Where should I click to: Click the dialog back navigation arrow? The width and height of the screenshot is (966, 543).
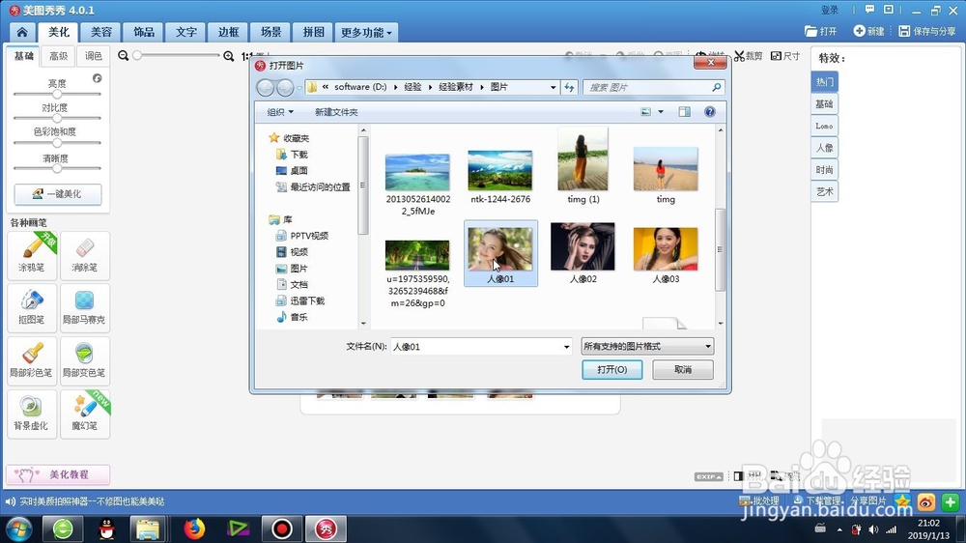(x=266, y=88)
